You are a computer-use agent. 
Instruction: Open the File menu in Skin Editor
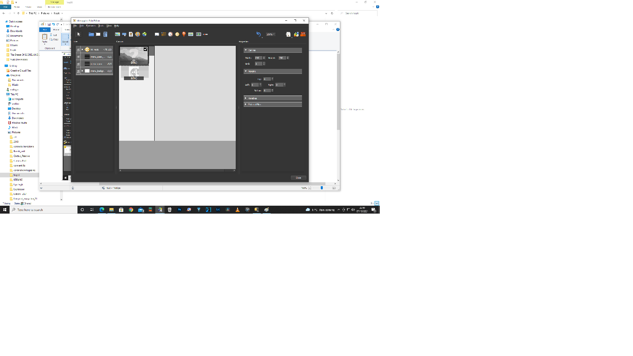(x=75, y=26)
